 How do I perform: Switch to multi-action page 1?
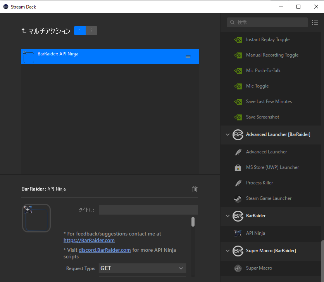click(x=80, y=31)
